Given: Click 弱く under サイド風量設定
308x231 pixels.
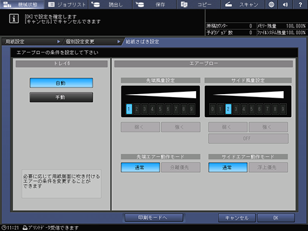Looking at the screenshot, I should coord(228,127).
